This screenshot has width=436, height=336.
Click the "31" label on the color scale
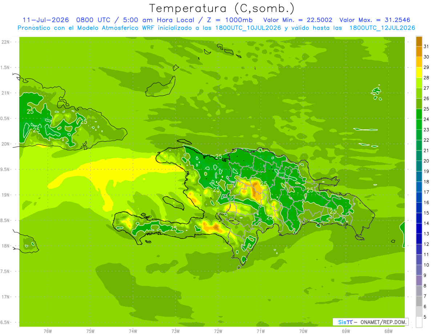coord(427,46)
